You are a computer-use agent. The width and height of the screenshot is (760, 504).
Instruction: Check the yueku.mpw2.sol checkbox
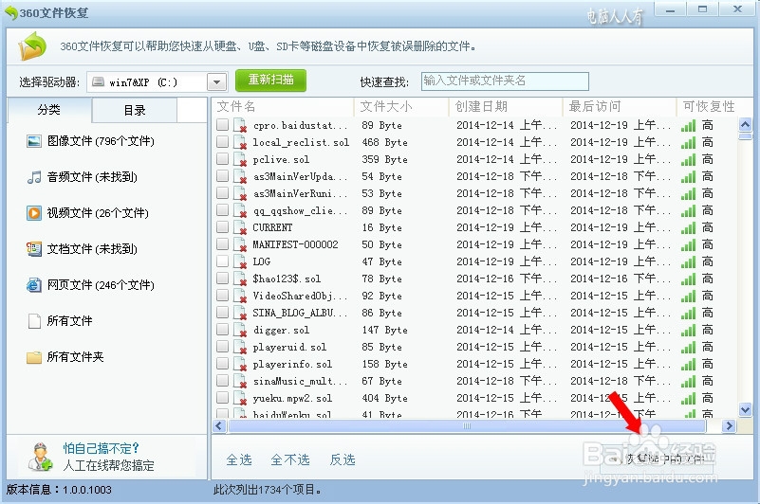tap(222, 398)
